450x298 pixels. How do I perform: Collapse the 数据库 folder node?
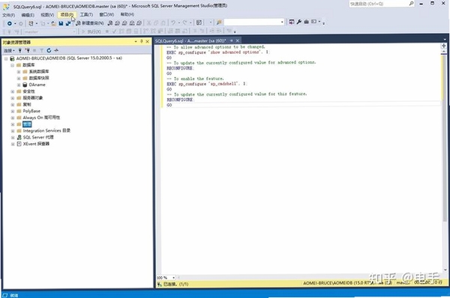tap(12, 65)
